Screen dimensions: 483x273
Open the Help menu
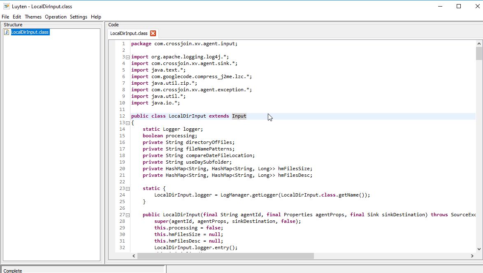pos(96,17)
